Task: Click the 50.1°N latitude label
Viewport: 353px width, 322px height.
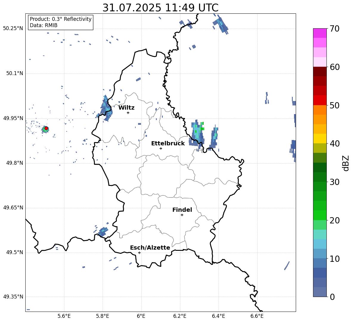Action: pyautogui.click(x=15, y=74)
